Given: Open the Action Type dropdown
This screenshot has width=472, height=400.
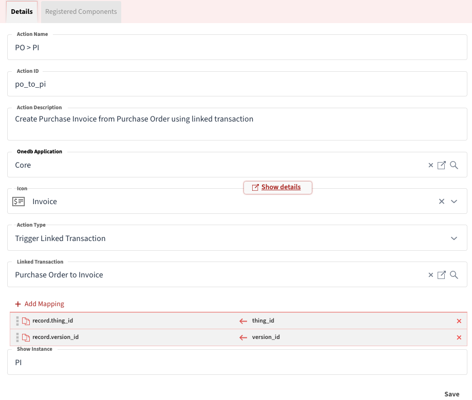Looking at the screenshot, I should (453, 238).
